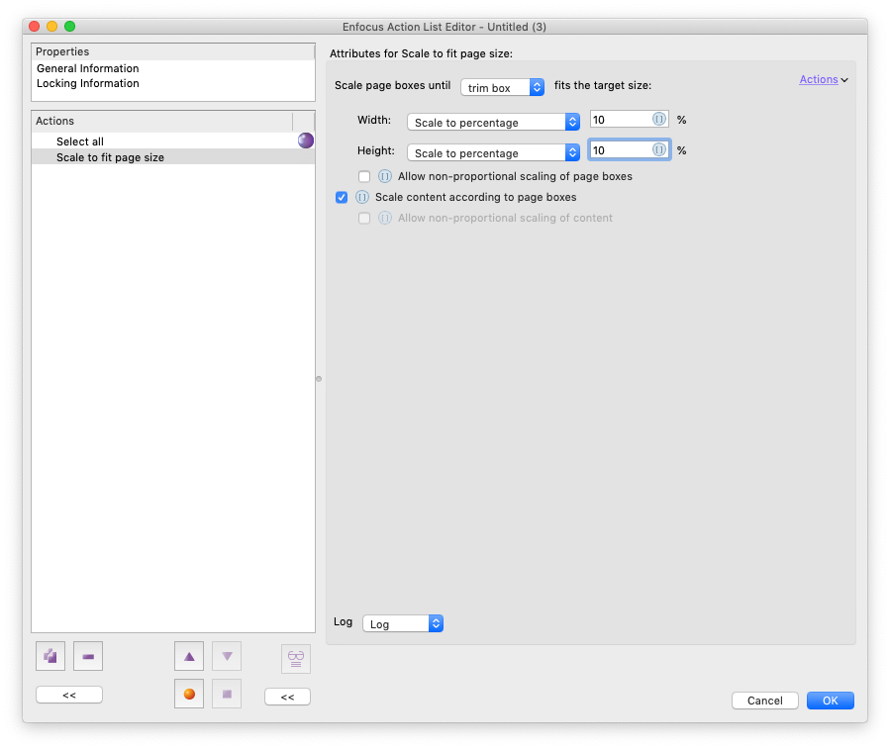This screenshot has width=890, height=749.
Task: Click the << button beside the stop button
Action: tap(287, 697)
